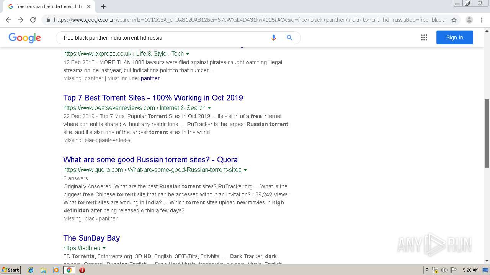490x275 pixels.
Task: Launch Internet Explorer from the taskbar
Action: click(31, 270)
